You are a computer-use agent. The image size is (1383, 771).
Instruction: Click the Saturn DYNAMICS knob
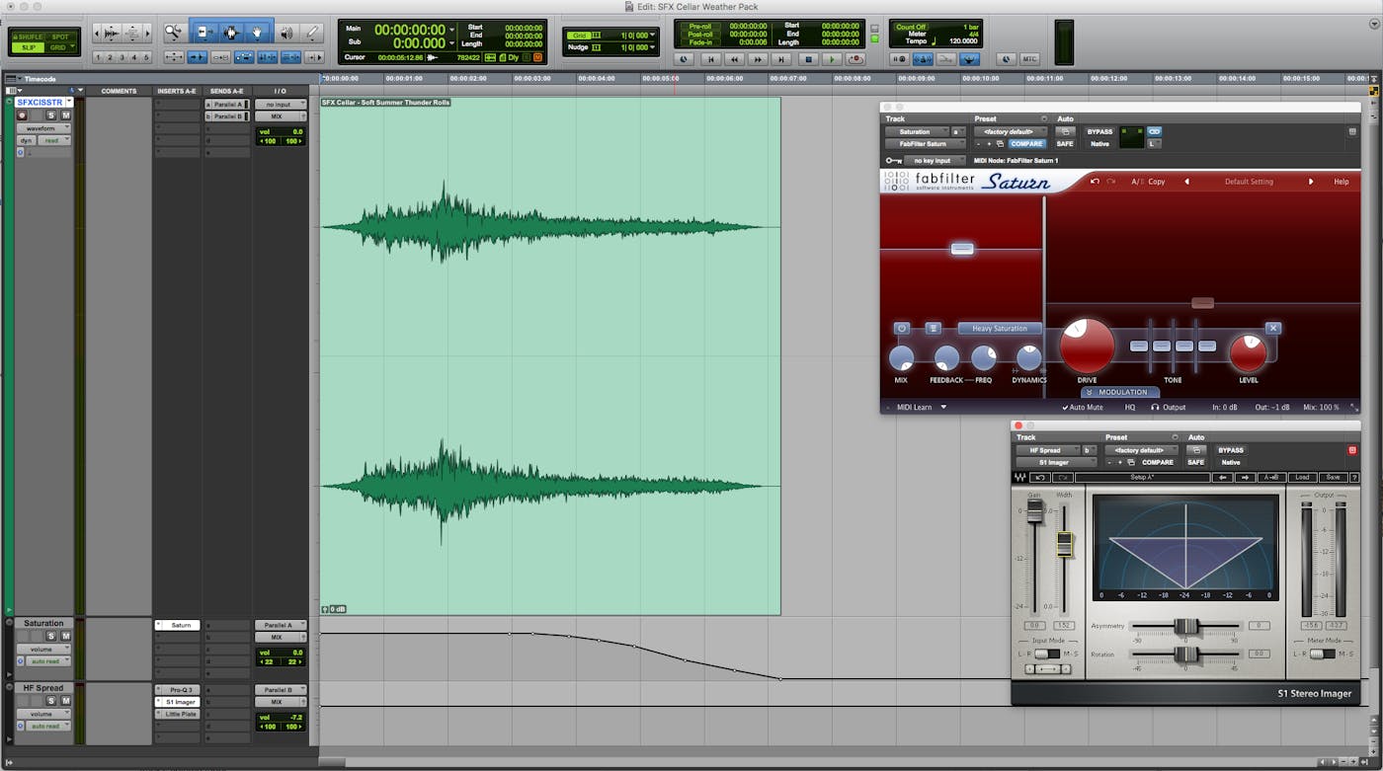[1028, 358]
